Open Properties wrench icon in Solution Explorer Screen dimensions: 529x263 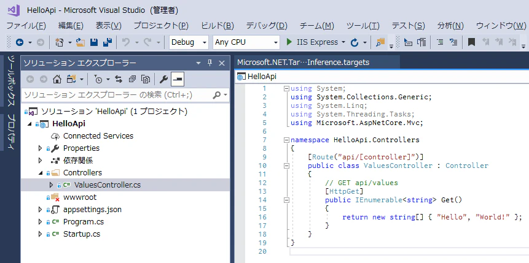pos(163,79)
